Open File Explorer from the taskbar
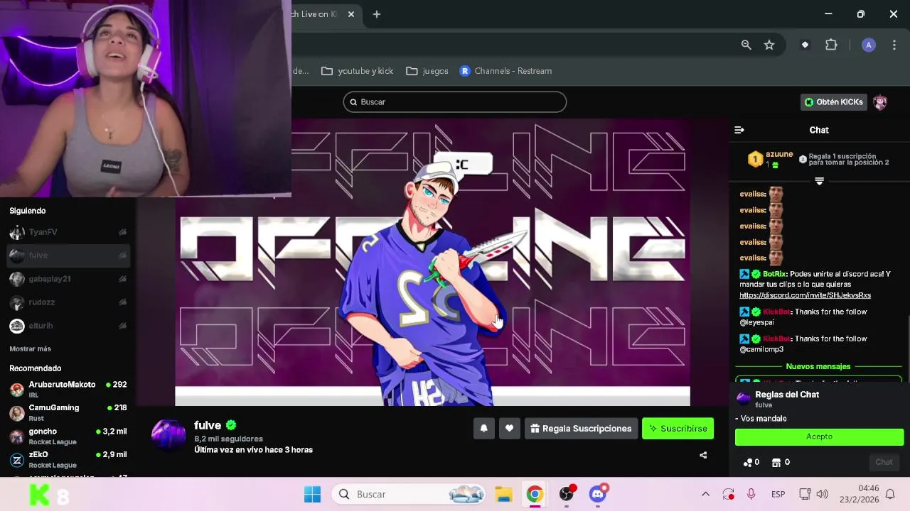 (x=503, y=494)
